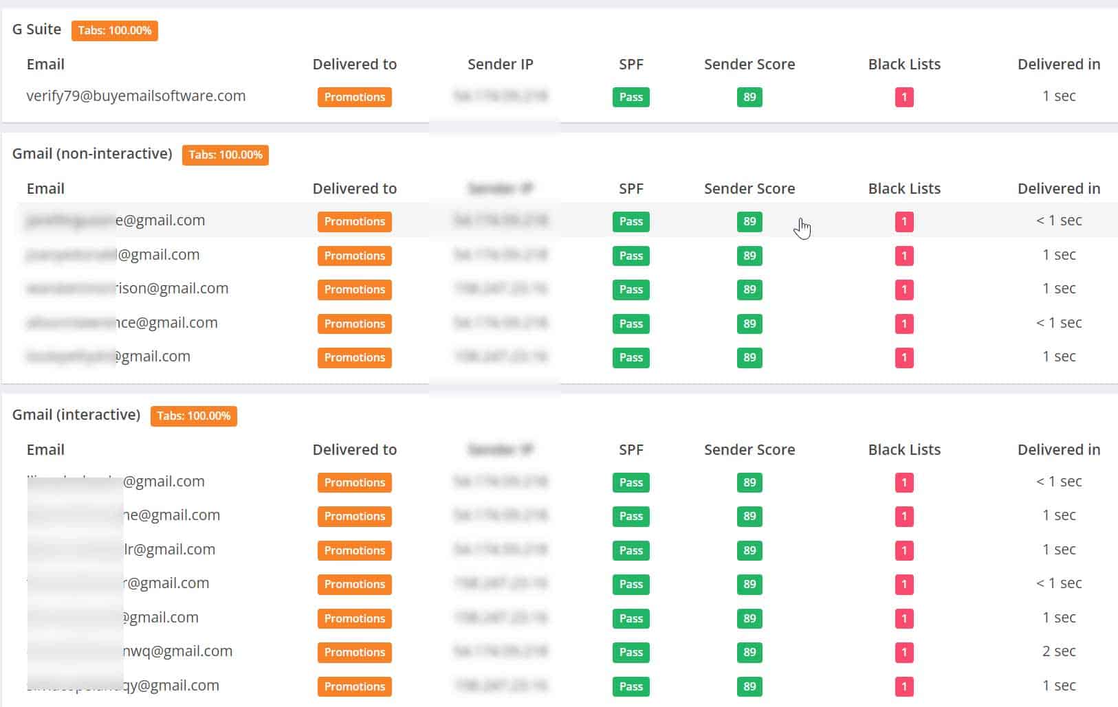1118x707 pixels.
Task: Click the Gmail (non-interactive) section heading
Action: pyautogui.click(x=92, y=154)
